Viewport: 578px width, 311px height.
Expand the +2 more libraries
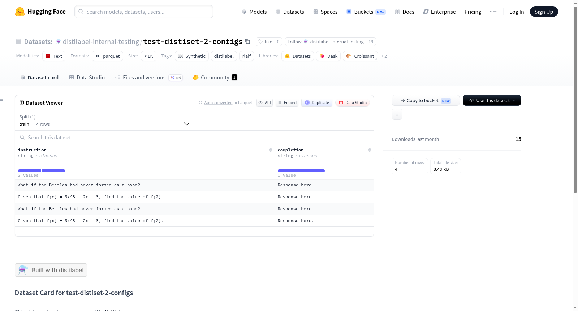(384, 56)
